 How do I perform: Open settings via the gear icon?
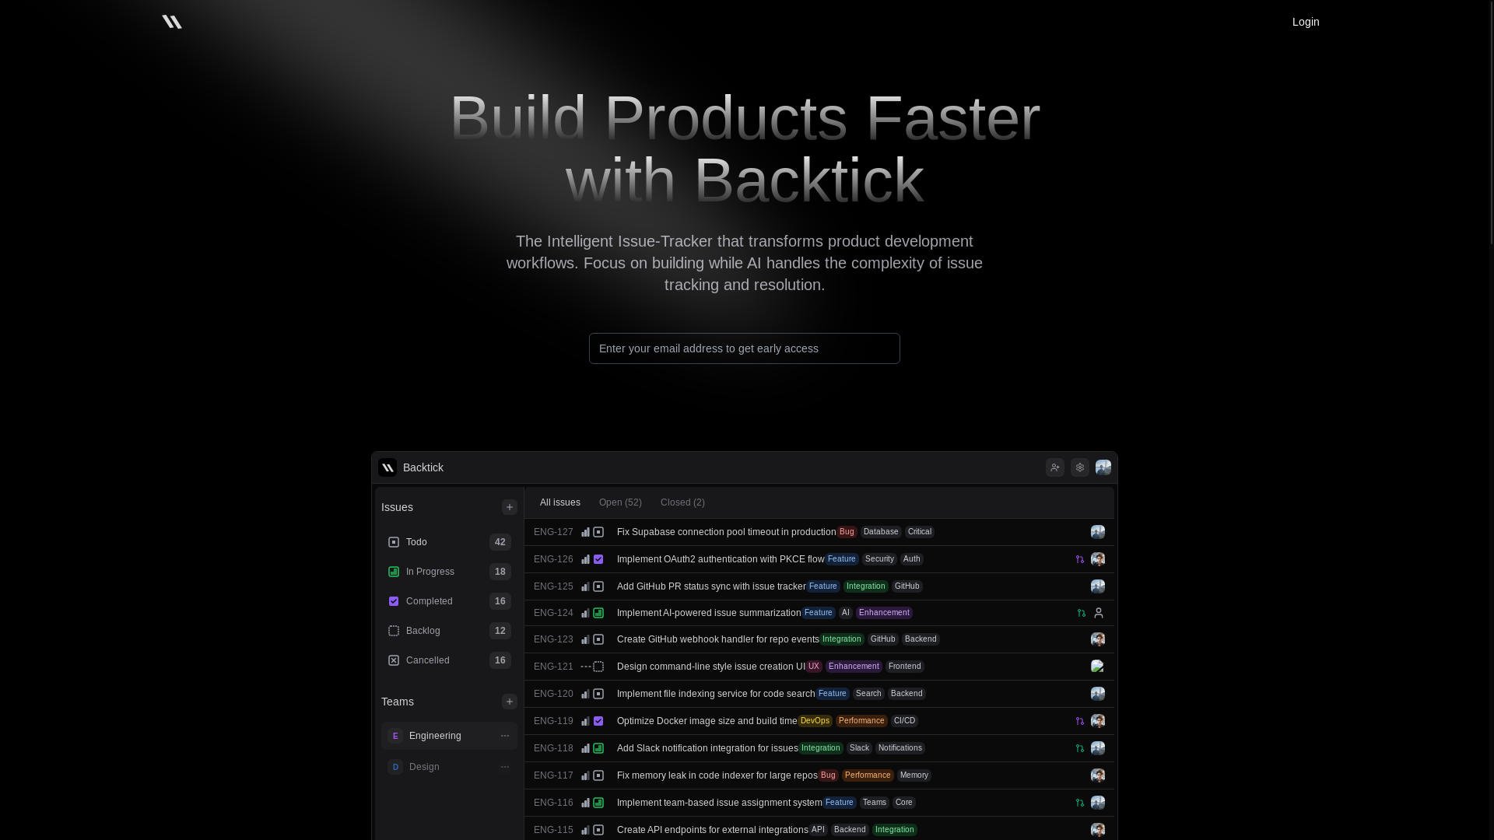1080,467
